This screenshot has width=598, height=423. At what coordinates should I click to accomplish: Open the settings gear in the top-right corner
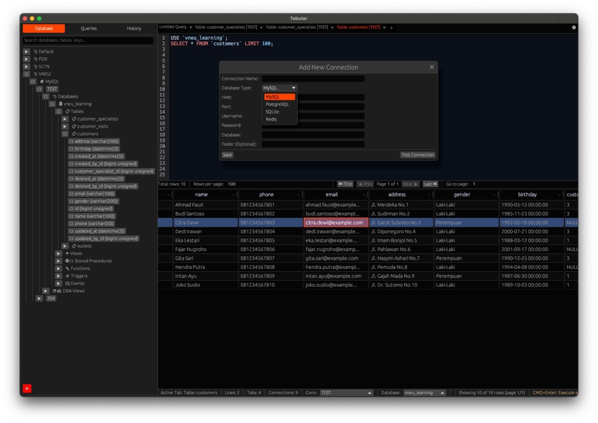574,28
